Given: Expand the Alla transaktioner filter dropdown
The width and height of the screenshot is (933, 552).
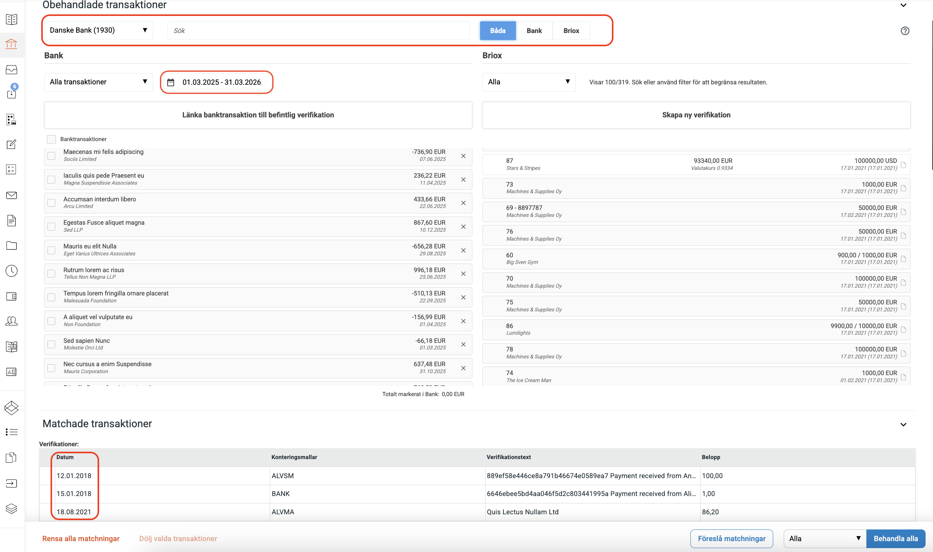Looking at the screenshot, I should point(98,82).
